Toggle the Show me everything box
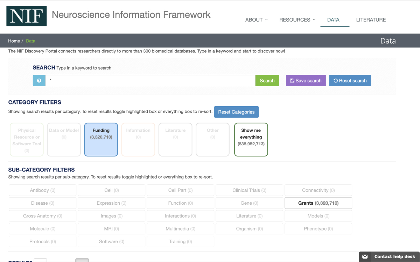The width and height of the screenshot is (420, 262). pos(251,139)
